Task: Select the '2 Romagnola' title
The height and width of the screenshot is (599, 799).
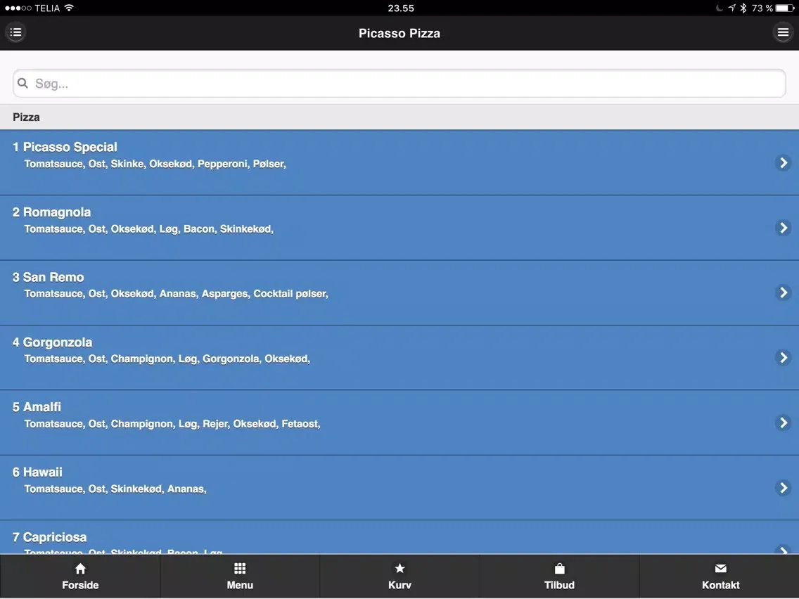Action: point(51,212)
